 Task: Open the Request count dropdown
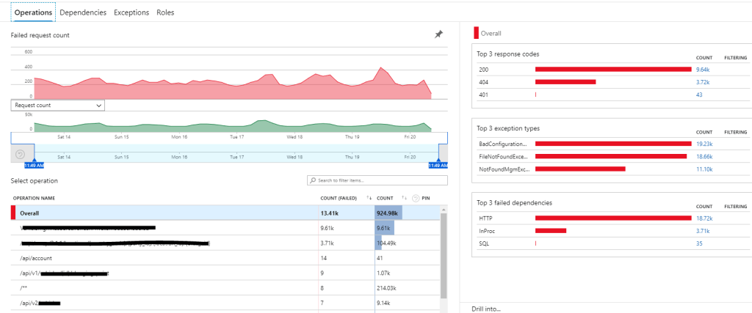coord(58,106)
